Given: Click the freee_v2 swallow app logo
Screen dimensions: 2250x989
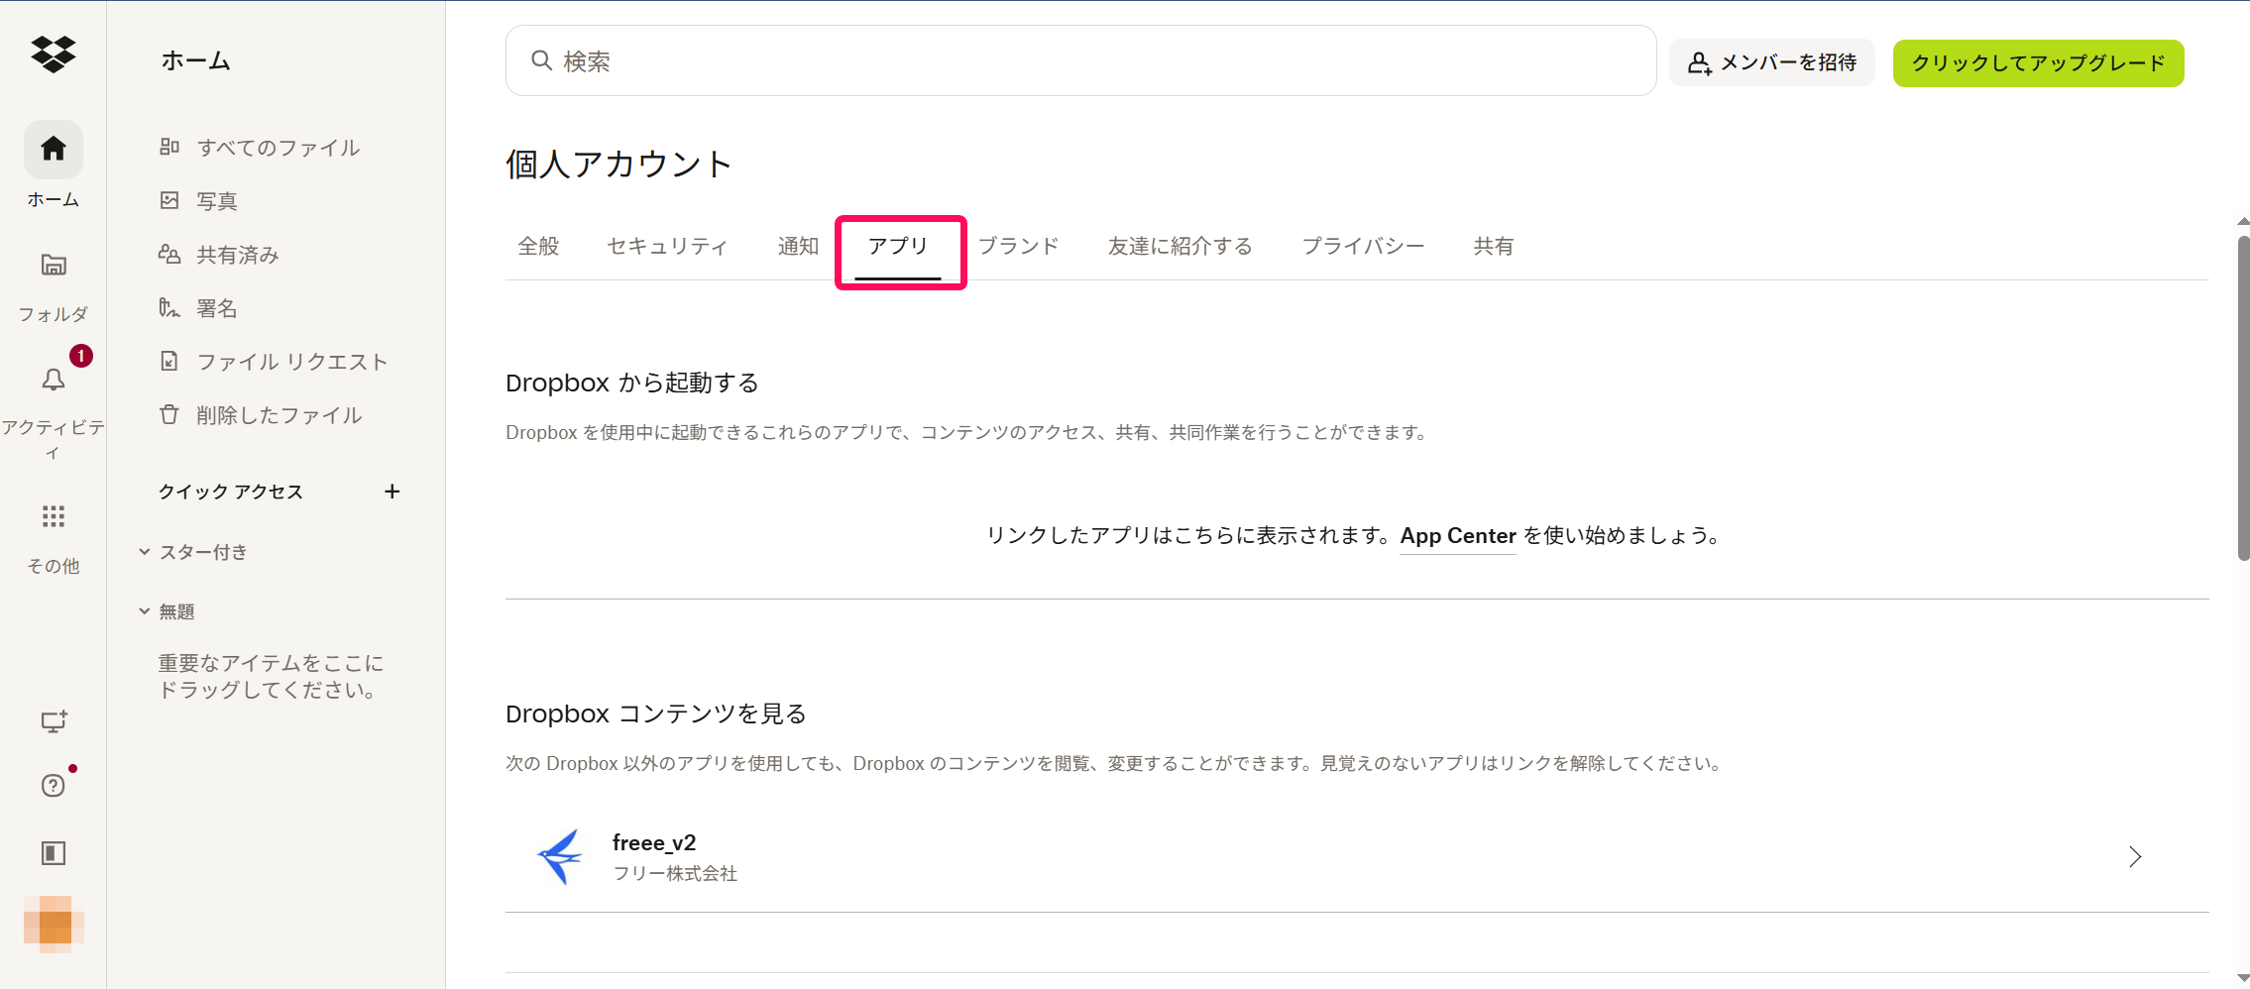Looking at the screenshot, I should point(561,856).
